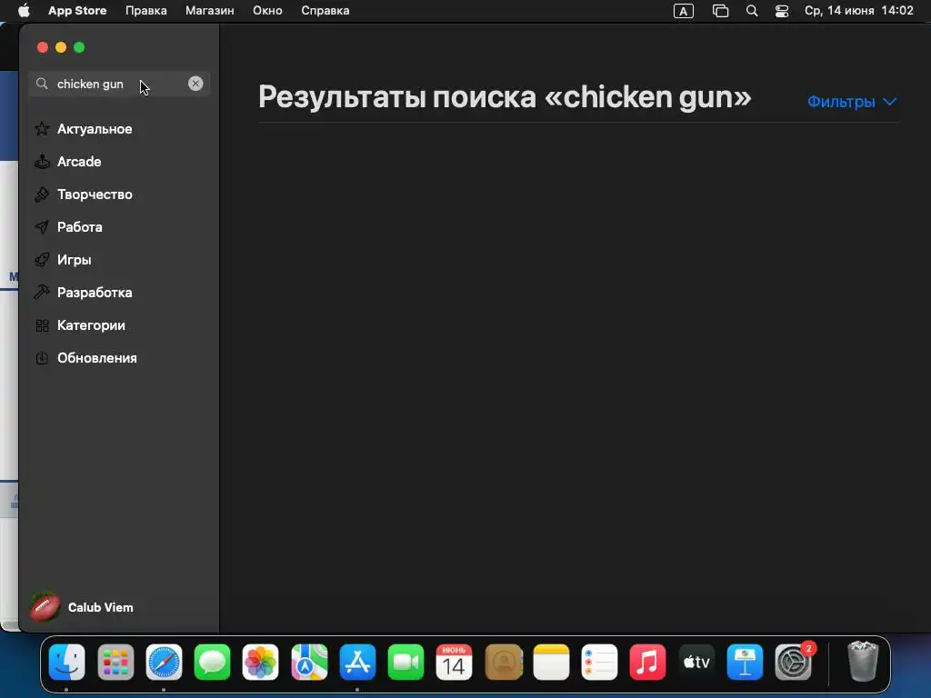931x698 pixels.
Task: Click the magnifier icon in search field
Action: point(42,84)
